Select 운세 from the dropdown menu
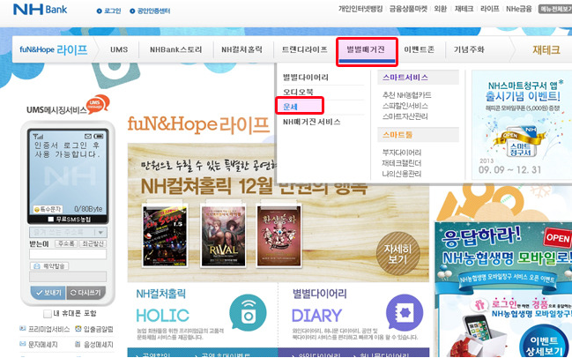Image resolution: width=572 pixels, height=358 pixels. point(300,106)
